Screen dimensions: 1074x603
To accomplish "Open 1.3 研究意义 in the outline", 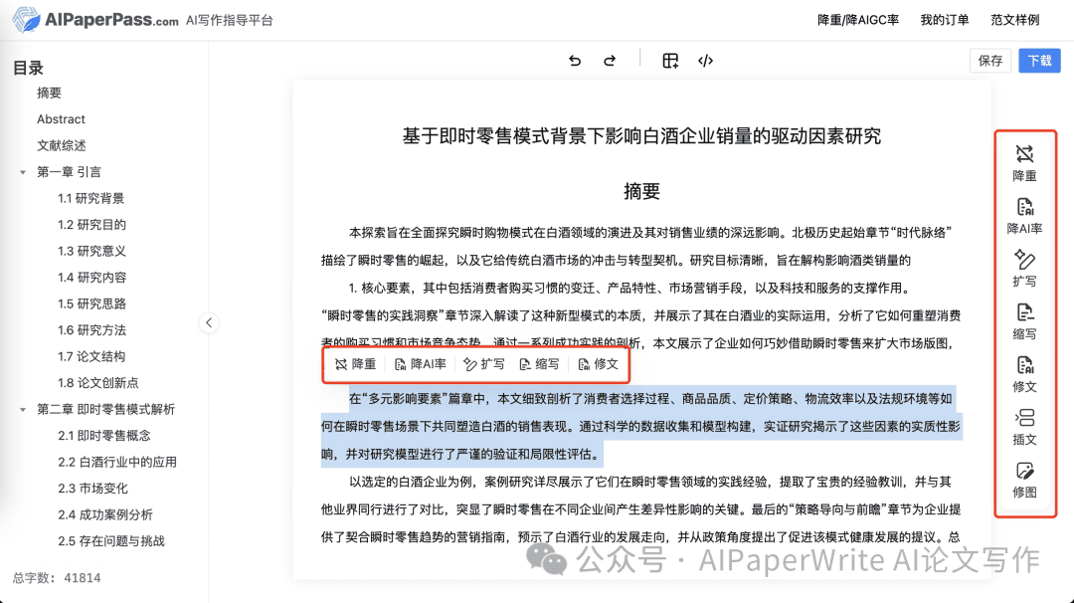I will 91,252.
